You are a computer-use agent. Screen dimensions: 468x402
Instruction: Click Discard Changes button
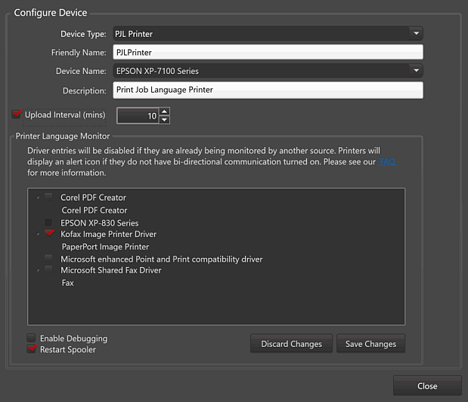[x=291, y=344]
